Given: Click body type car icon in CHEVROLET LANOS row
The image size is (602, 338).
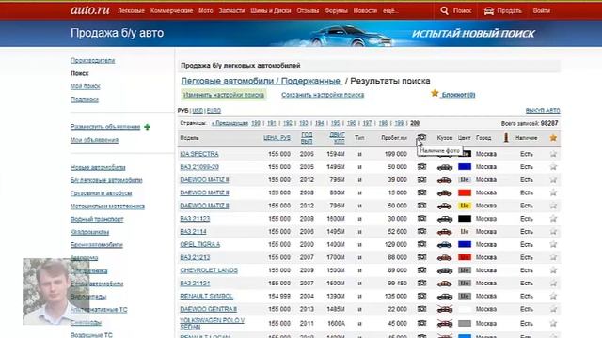Looking at the screenshot, I should (x=445, y=270).
